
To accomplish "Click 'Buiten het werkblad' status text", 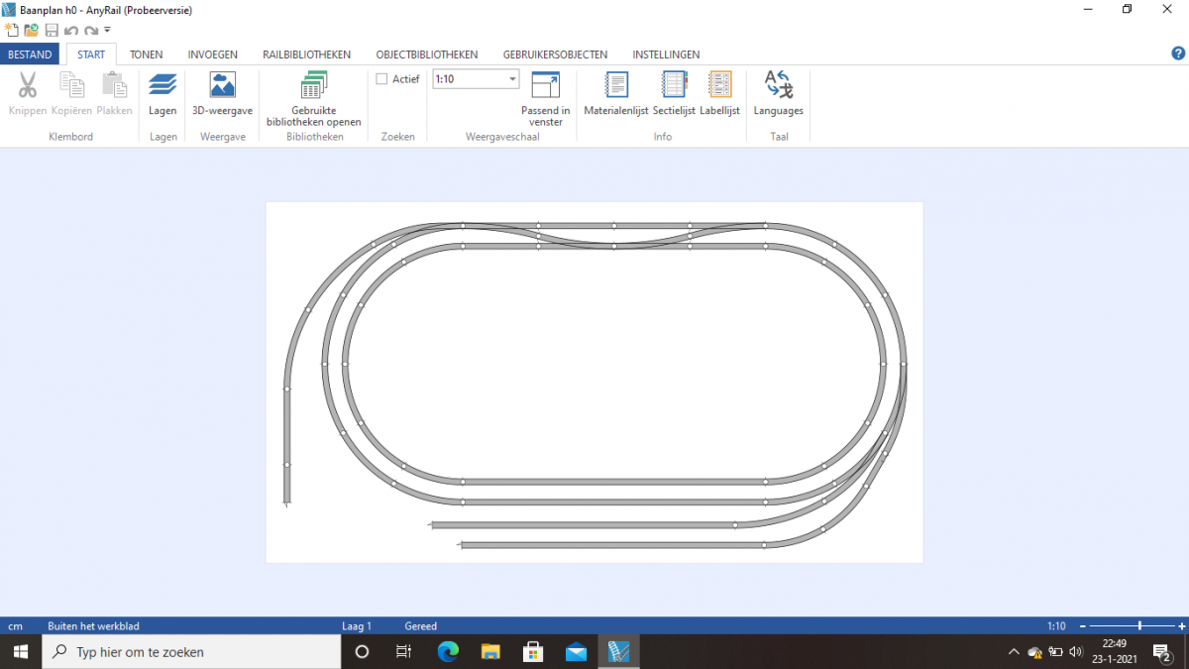I will tap(94, 626).
